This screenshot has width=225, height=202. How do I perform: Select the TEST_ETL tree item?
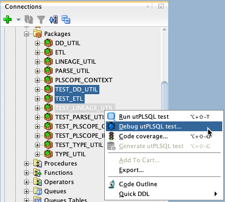69,99
